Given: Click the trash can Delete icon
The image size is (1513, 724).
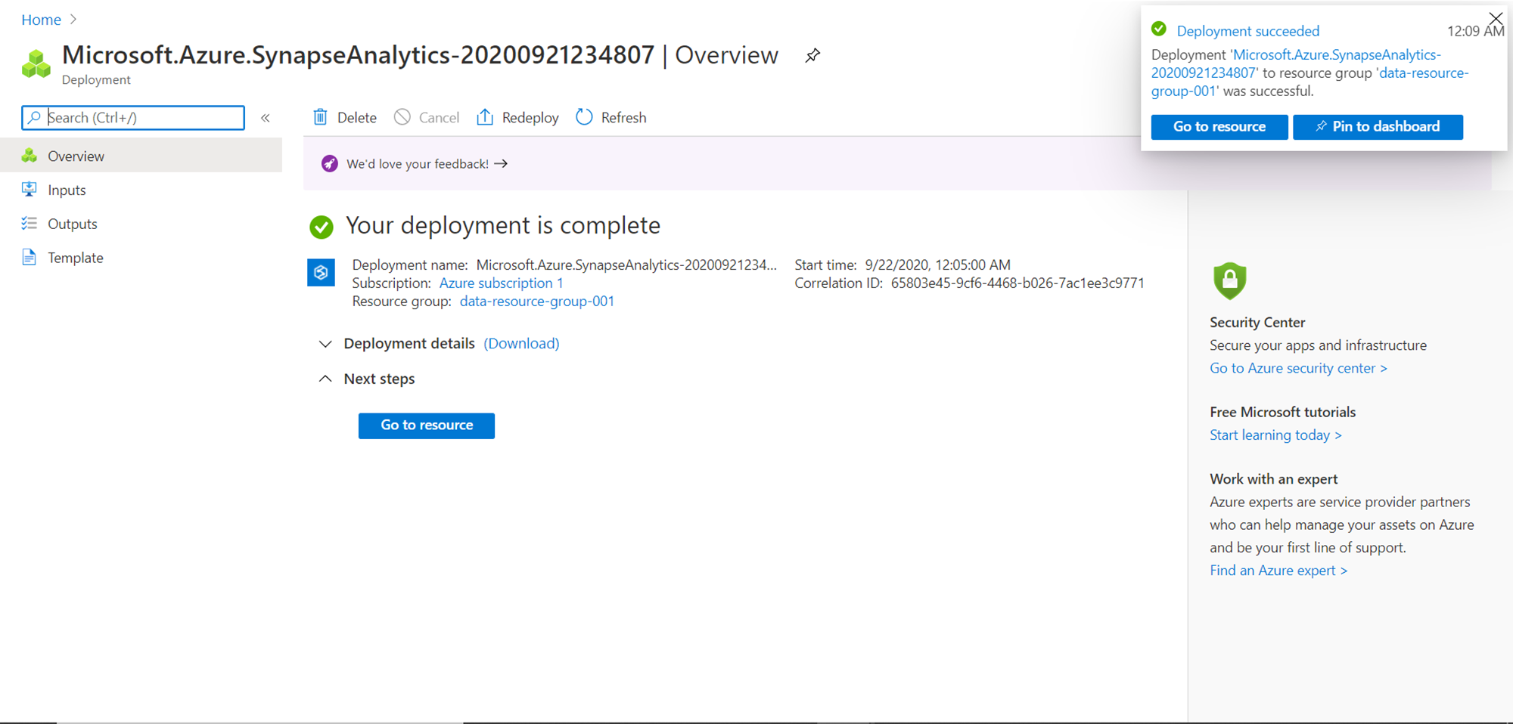Looking at the screenshot, I should coord(321,117).
